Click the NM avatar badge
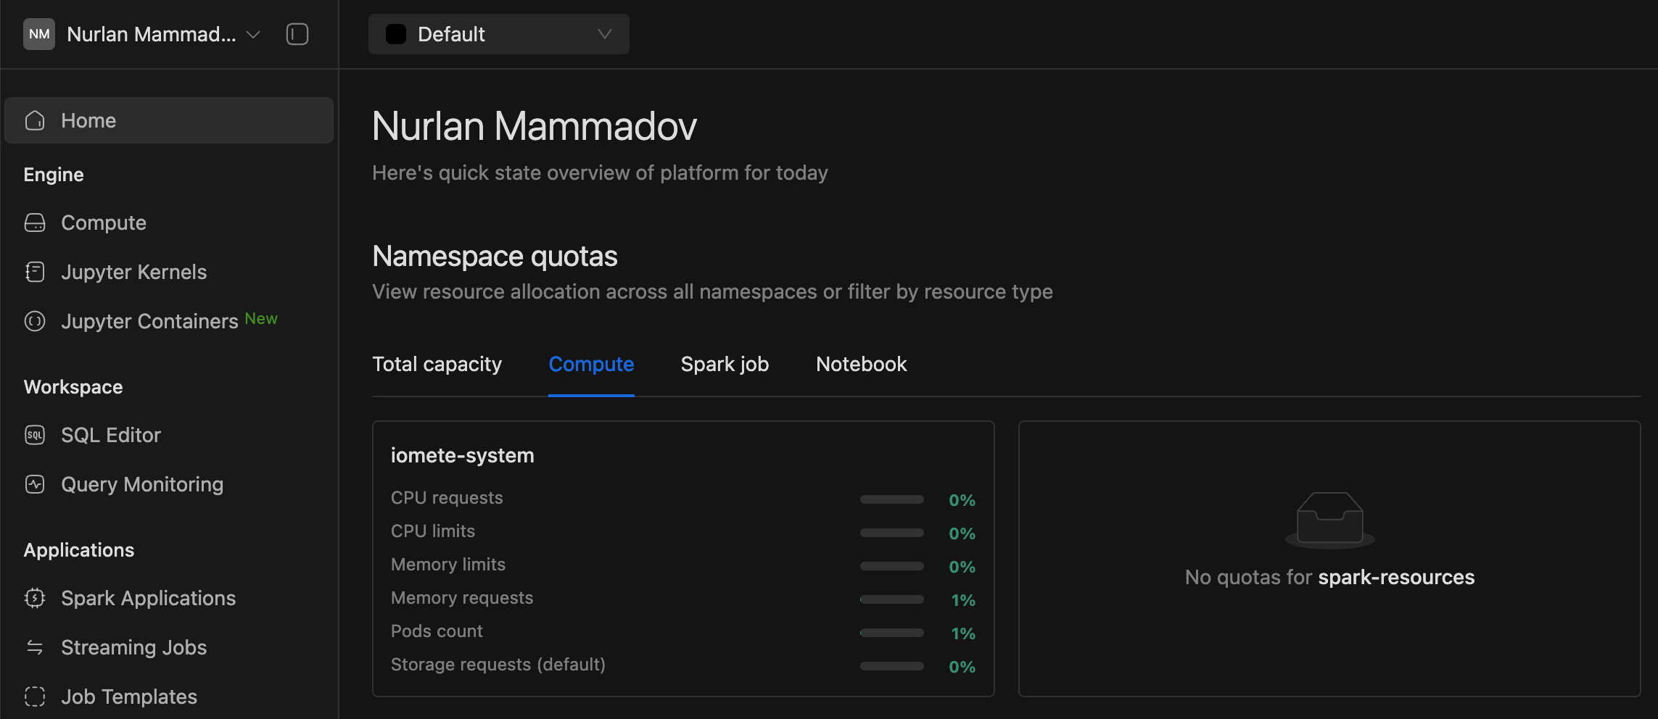The image size is (1658, 719). [39, 34]
